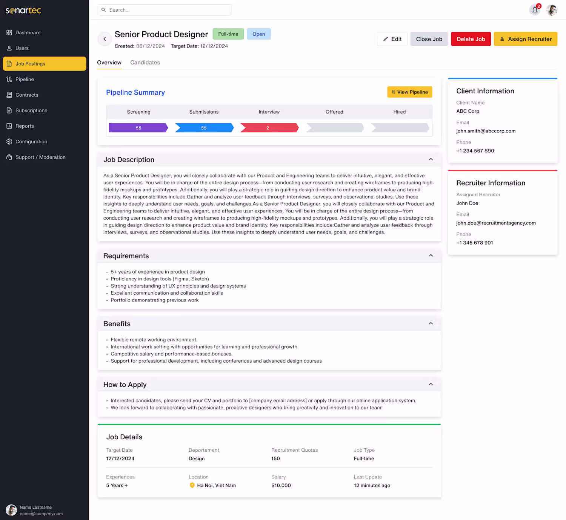The height and width of the screenshot is (520, 566).
Task: Select the Overview tab
Action: (109, 63)
